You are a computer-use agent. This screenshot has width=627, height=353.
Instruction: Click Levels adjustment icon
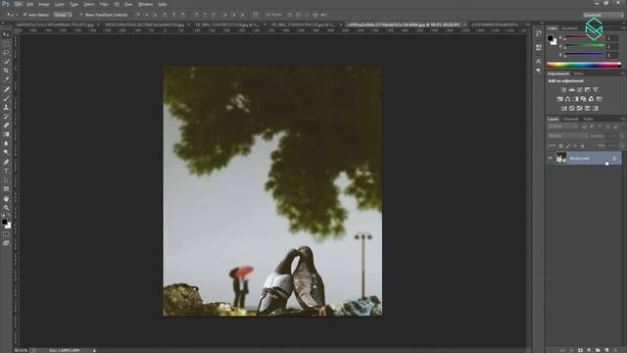point(571,90)
